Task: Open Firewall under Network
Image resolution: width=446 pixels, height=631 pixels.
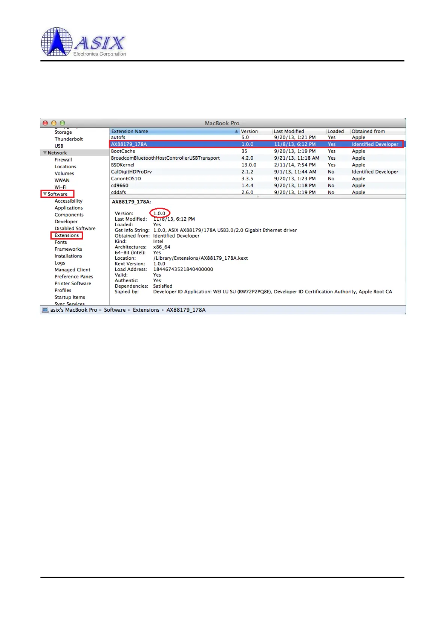Action: [x=63, y=160]
